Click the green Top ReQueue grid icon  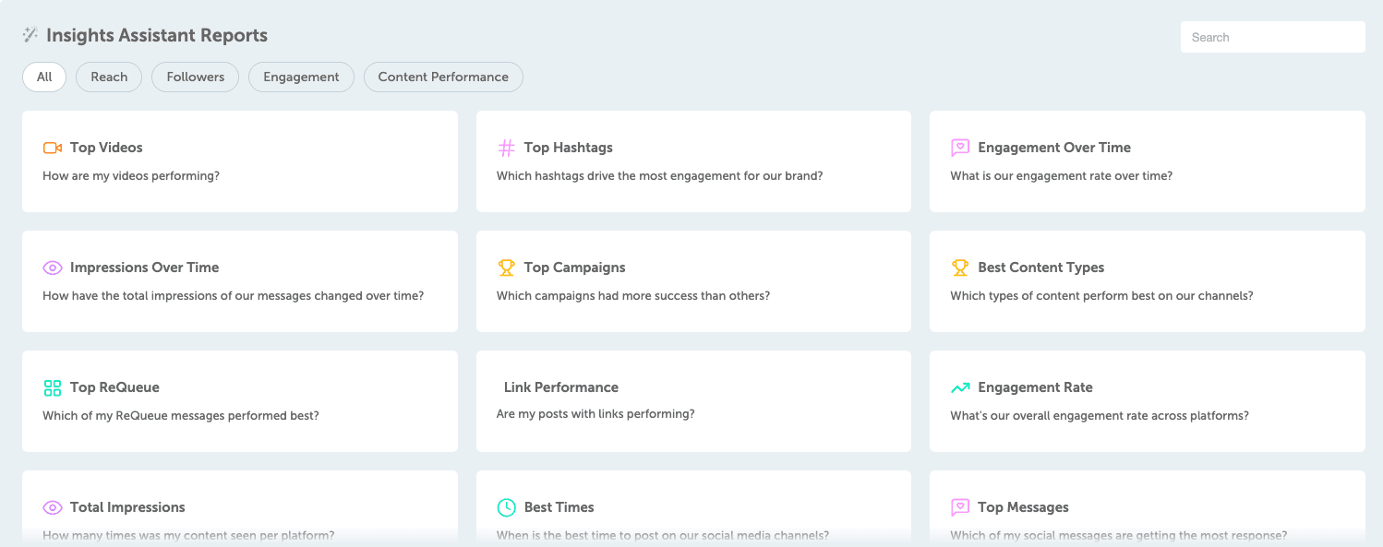click(53, 387)
